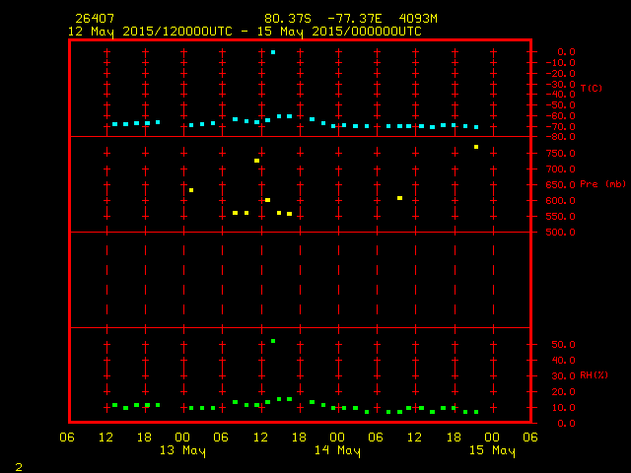The image size is (631, 473).
Task: Click the 30.0 humidity label
Action: pyautogui.click(x=563, y=376)
